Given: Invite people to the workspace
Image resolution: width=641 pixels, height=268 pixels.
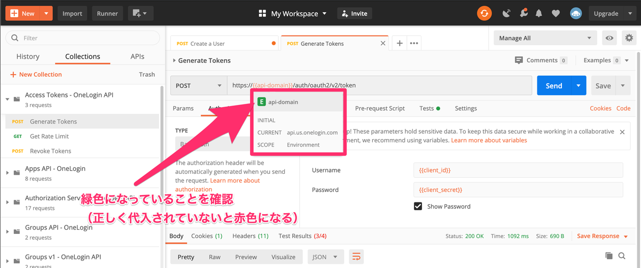Looking at the screenshot, I should pos(355,13).
